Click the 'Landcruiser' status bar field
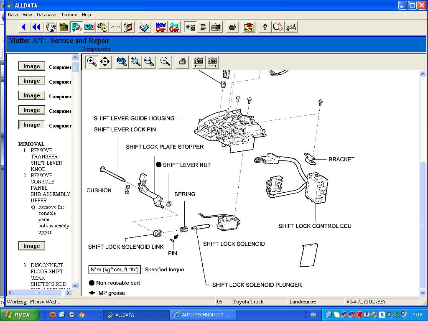Viewport: 428px width, 321px height. point(316,302)
